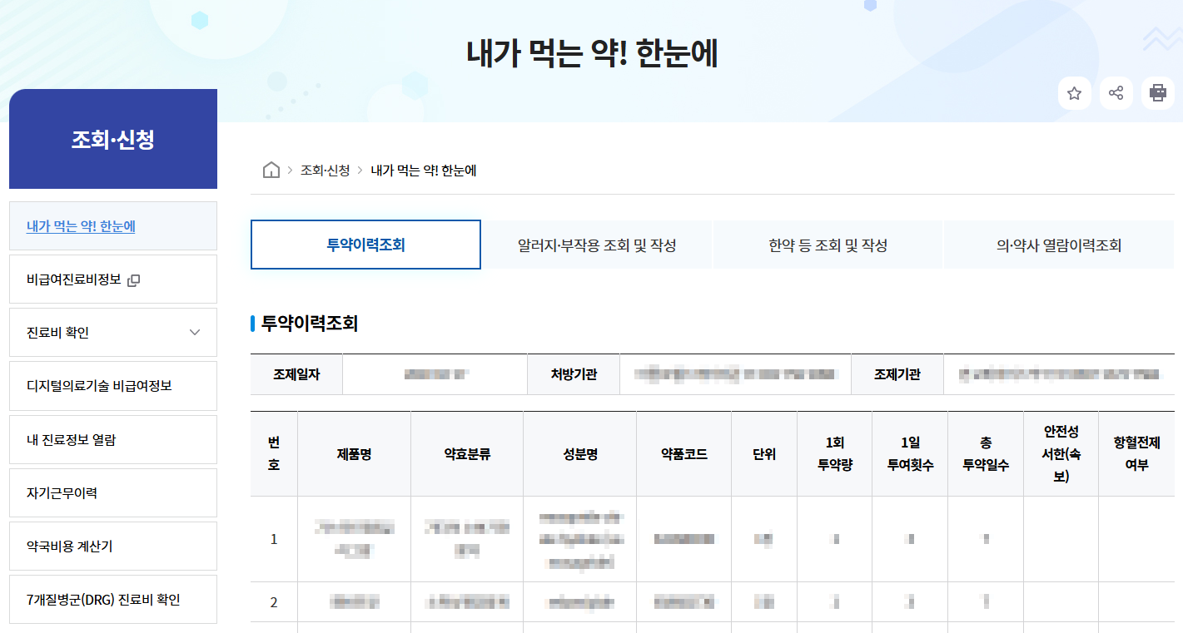1183x633 pixels.
Task: Click the active 투약이력조회 tab
Action: pos(365,244)
